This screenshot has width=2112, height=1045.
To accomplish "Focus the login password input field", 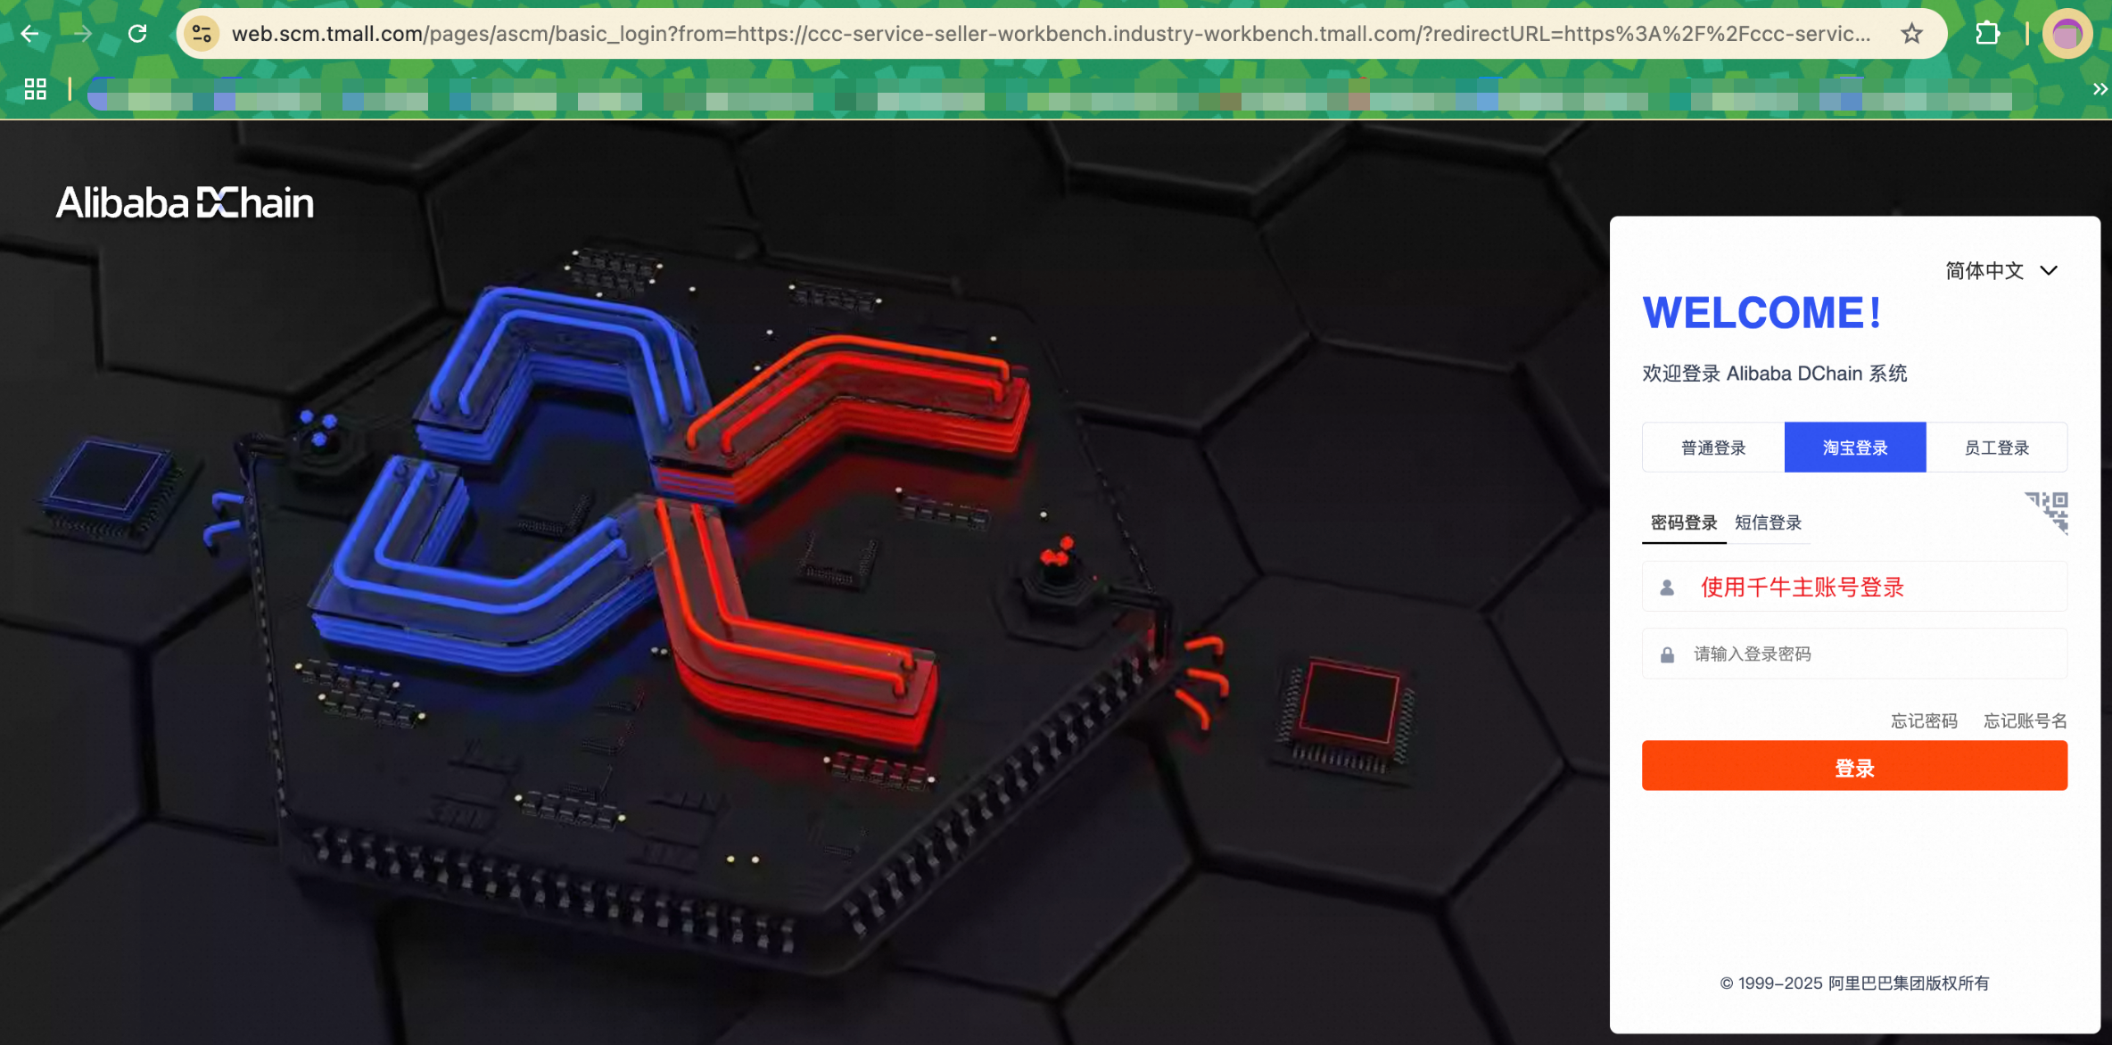I will tap(1854, 654).
